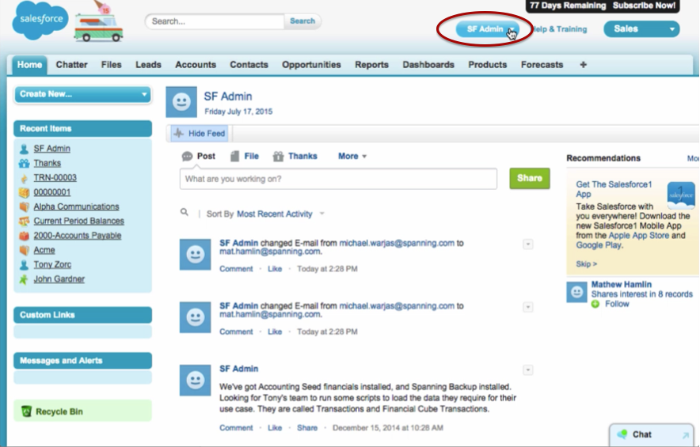The height and width of the screenshot is (447, 700).
Task: Open the Opportunities tab
Action: point(311,65)
